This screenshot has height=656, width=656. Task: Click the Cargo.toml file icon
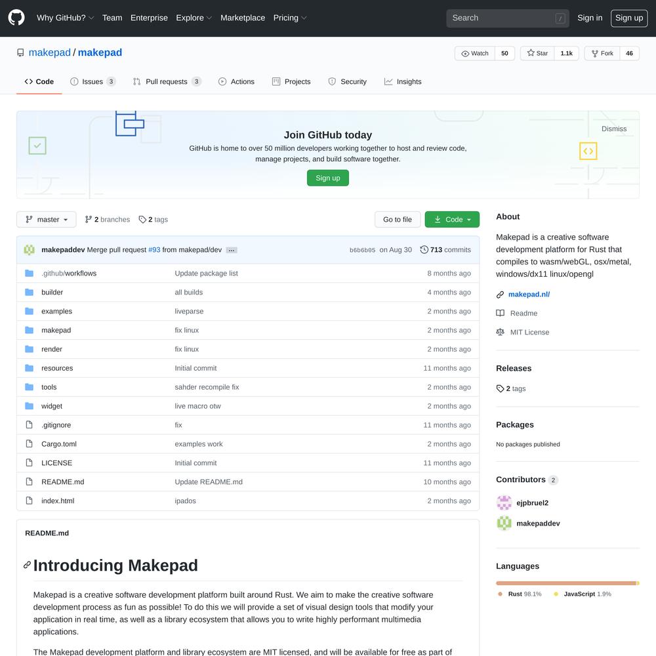click(x=29, y=443)
